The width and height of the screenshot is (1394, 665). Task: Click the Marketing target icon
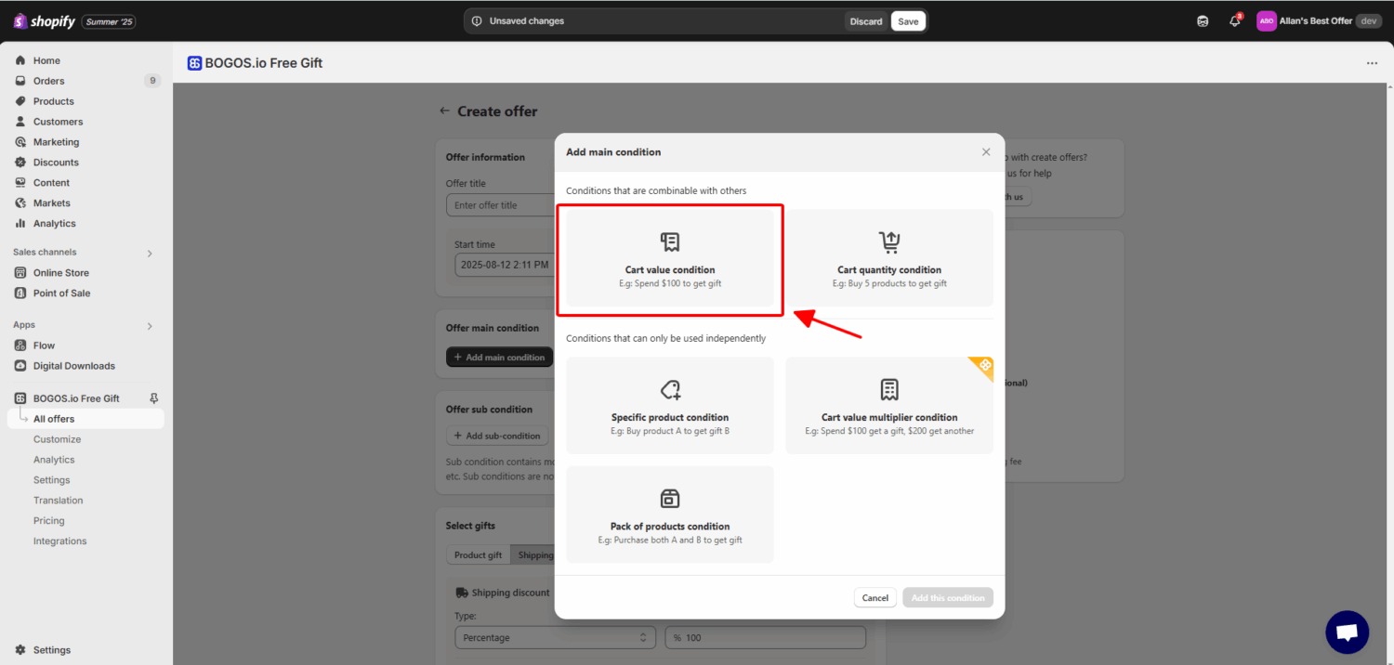[20, 142]
